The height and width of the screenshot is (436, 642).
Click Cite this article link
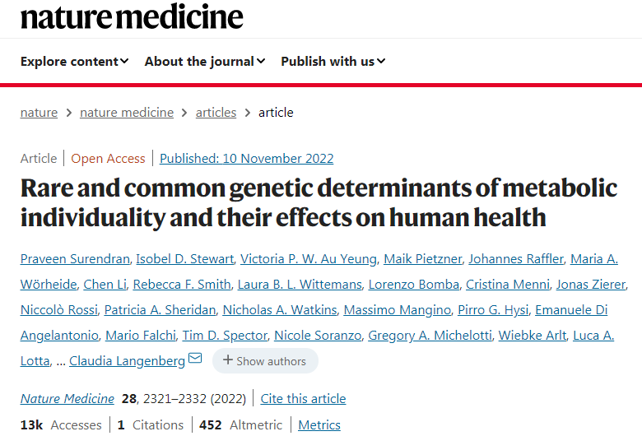point(303,399)
